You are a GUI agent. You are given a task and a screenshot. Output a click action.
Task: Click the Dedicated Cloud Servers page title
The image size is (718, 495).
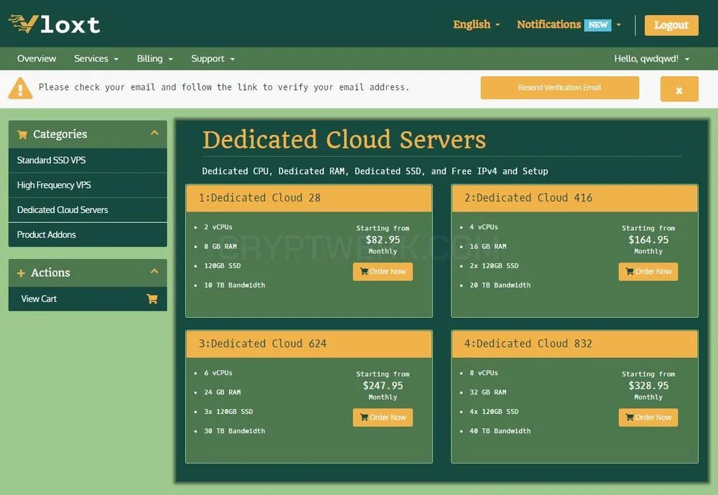tap(344, 140)
